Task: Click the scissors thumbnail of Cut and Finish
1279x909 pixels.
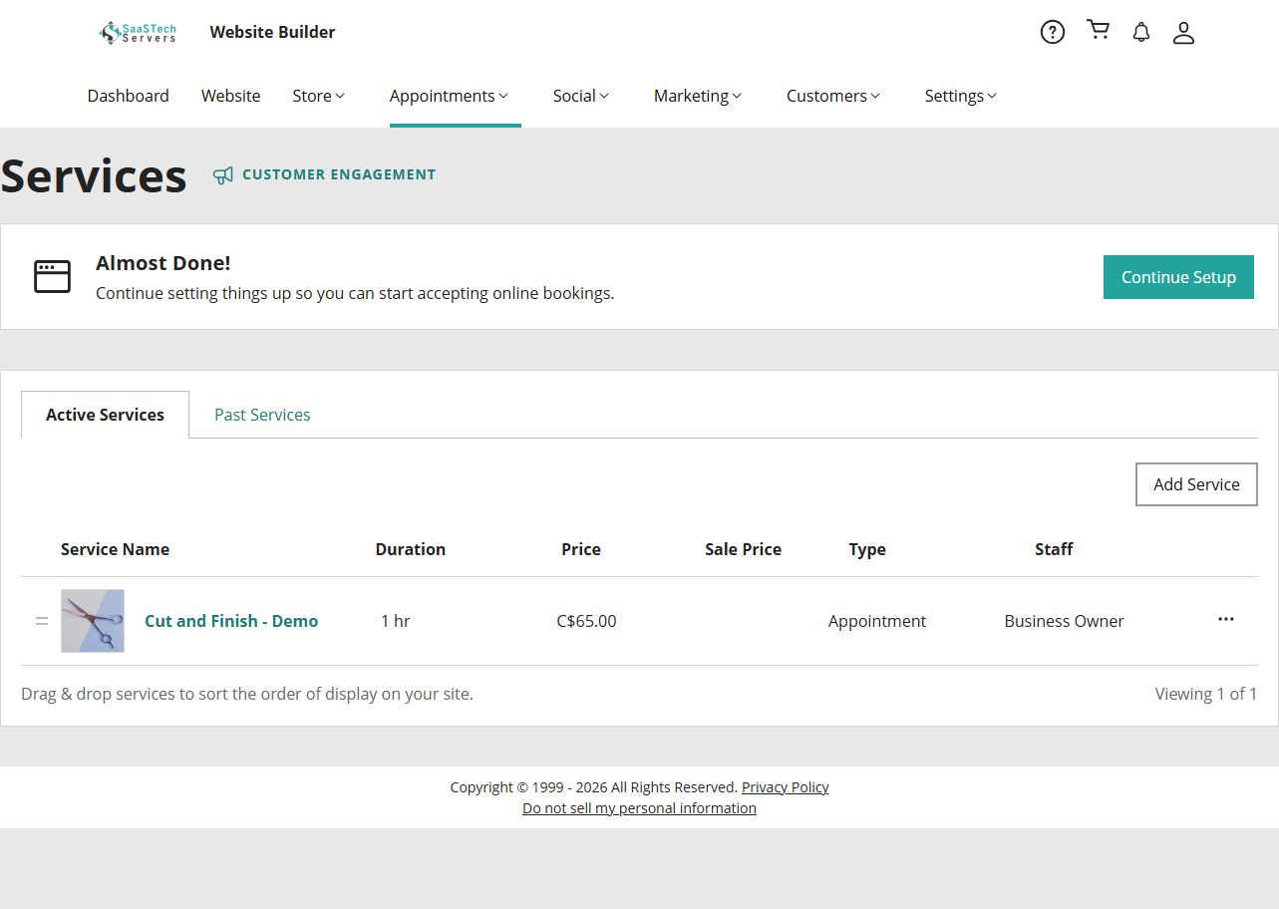Action: click(93, 621)
